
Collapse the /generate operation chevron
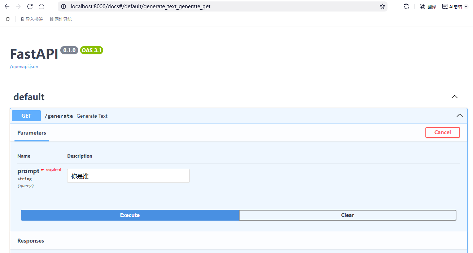click(460, 116)
